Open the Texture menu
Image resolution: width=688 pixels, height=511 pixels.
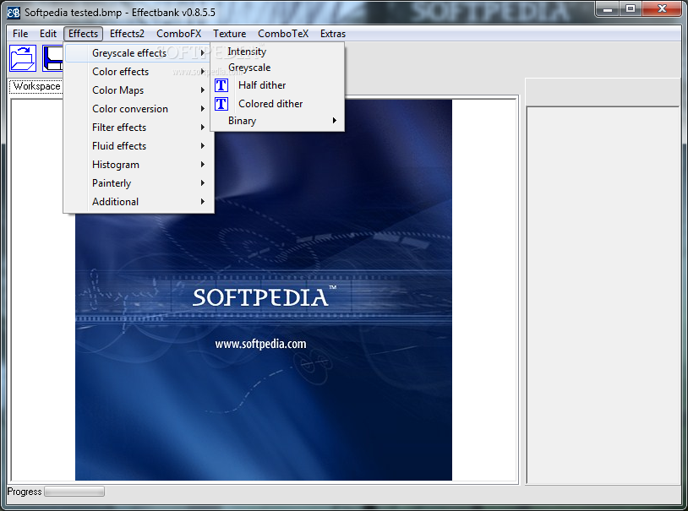click(x=230, y=34)
